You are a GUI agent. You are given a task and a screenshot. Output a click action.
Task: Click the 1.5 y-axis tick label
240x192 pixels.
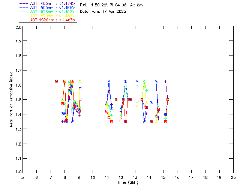[x=18, y=100]
